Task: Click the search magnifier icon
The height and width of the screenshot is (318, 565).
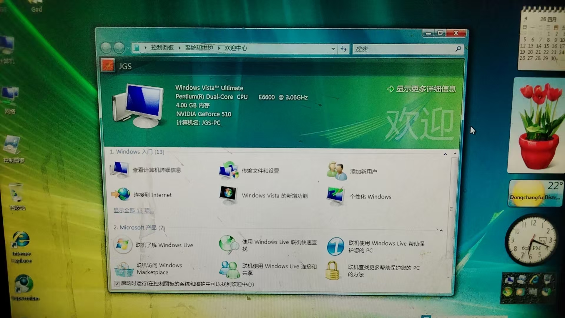Action: [458, 49]
